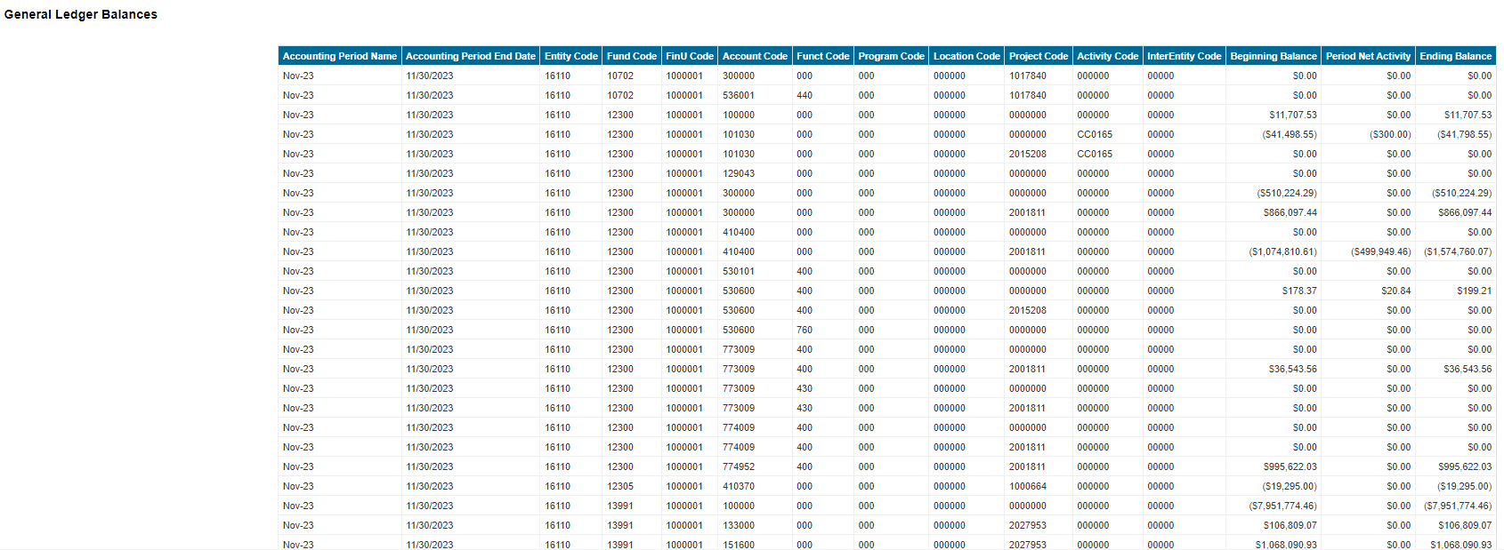This screenshot has width=1504, height=550.
Task: Select the FinU Code column header
Action: point(689,56)
